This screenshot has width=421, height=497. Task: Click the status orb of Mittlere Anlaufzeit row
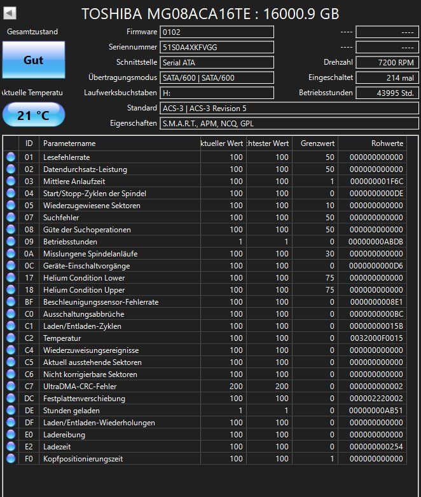coord(11,181)
